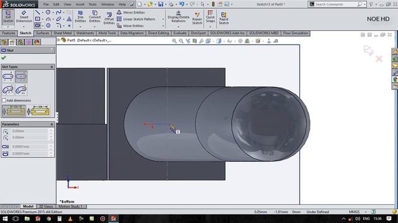Screen dimensions: 398x223
Task: Click the Repair Sketch tool
Action: tap(197, 18)
